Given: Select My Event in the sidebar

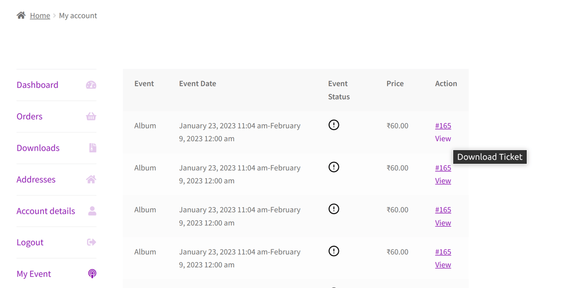Looking at the screenshot, I should click(x=34, y=274).
